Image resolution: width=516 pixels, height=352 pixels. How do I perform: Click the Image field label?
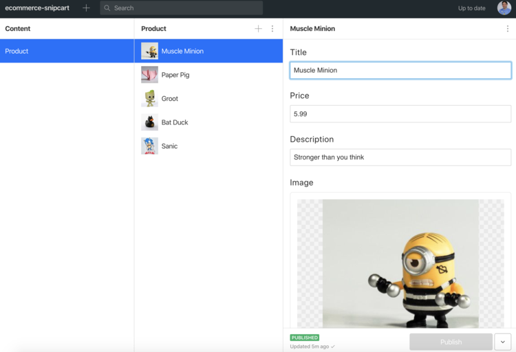(301, 183)
